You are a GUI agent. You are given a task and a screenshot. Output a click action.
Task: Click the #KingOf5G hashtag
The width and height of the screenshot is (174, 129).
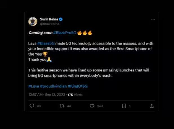coord(80,86)
